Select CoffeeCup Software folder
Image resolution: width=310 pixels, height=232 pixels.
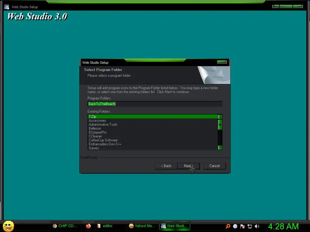click(x=153, y=140)
